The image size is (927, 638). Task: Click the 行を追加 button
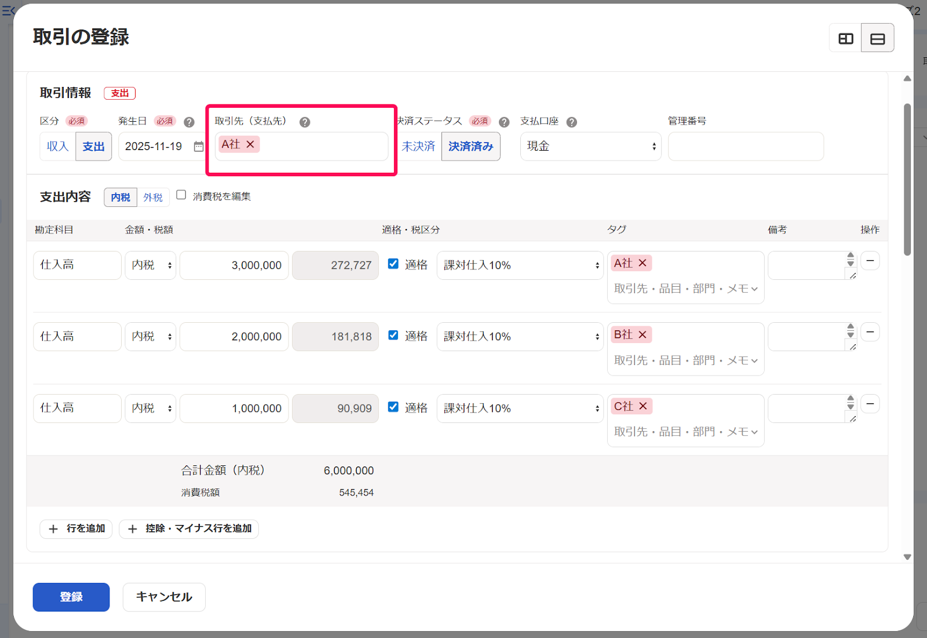click(76, 529)
